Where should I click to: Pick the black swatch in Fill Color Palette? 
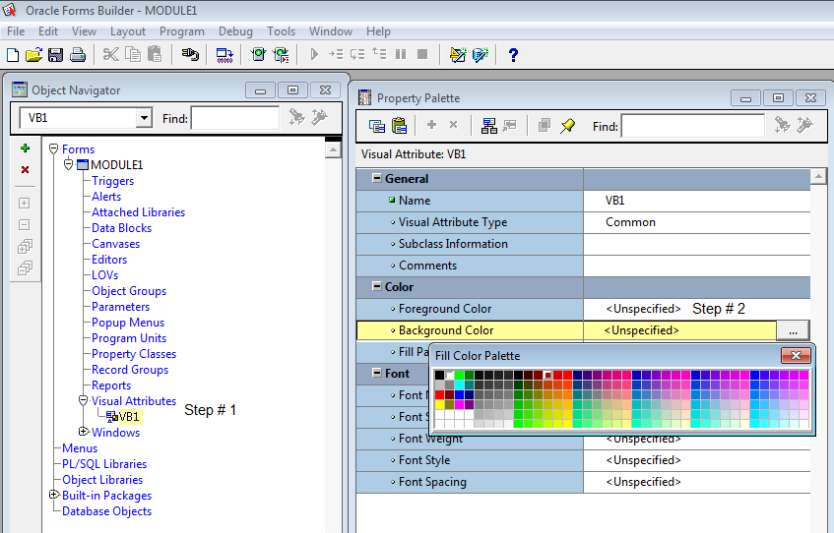coord(440,375)
